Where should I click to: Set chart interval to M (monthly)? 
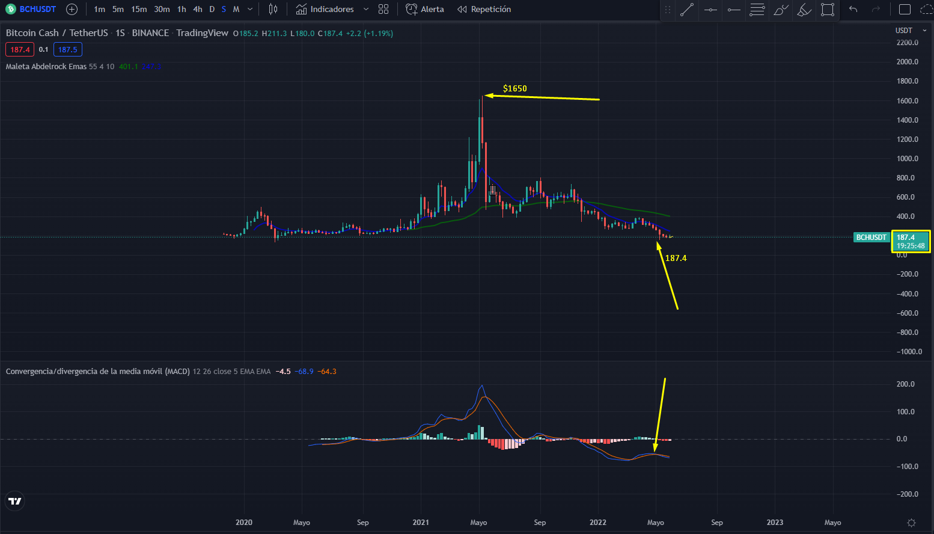(x=236, y=9)
